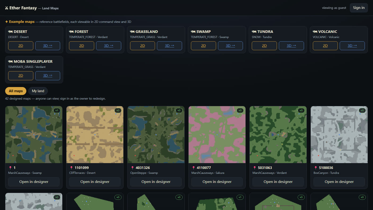The height and width of the screenshot is (210, 373).
Task: Click the v0 badge on map 1101099
Action: [118, 110]
